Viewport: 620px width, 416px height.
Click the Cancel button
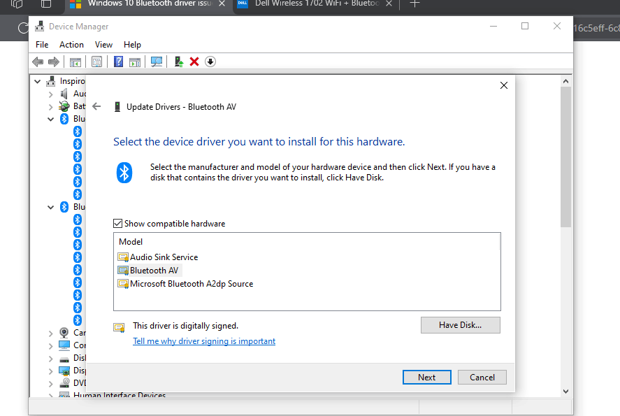pyautogui.click(x=482, y=378)
